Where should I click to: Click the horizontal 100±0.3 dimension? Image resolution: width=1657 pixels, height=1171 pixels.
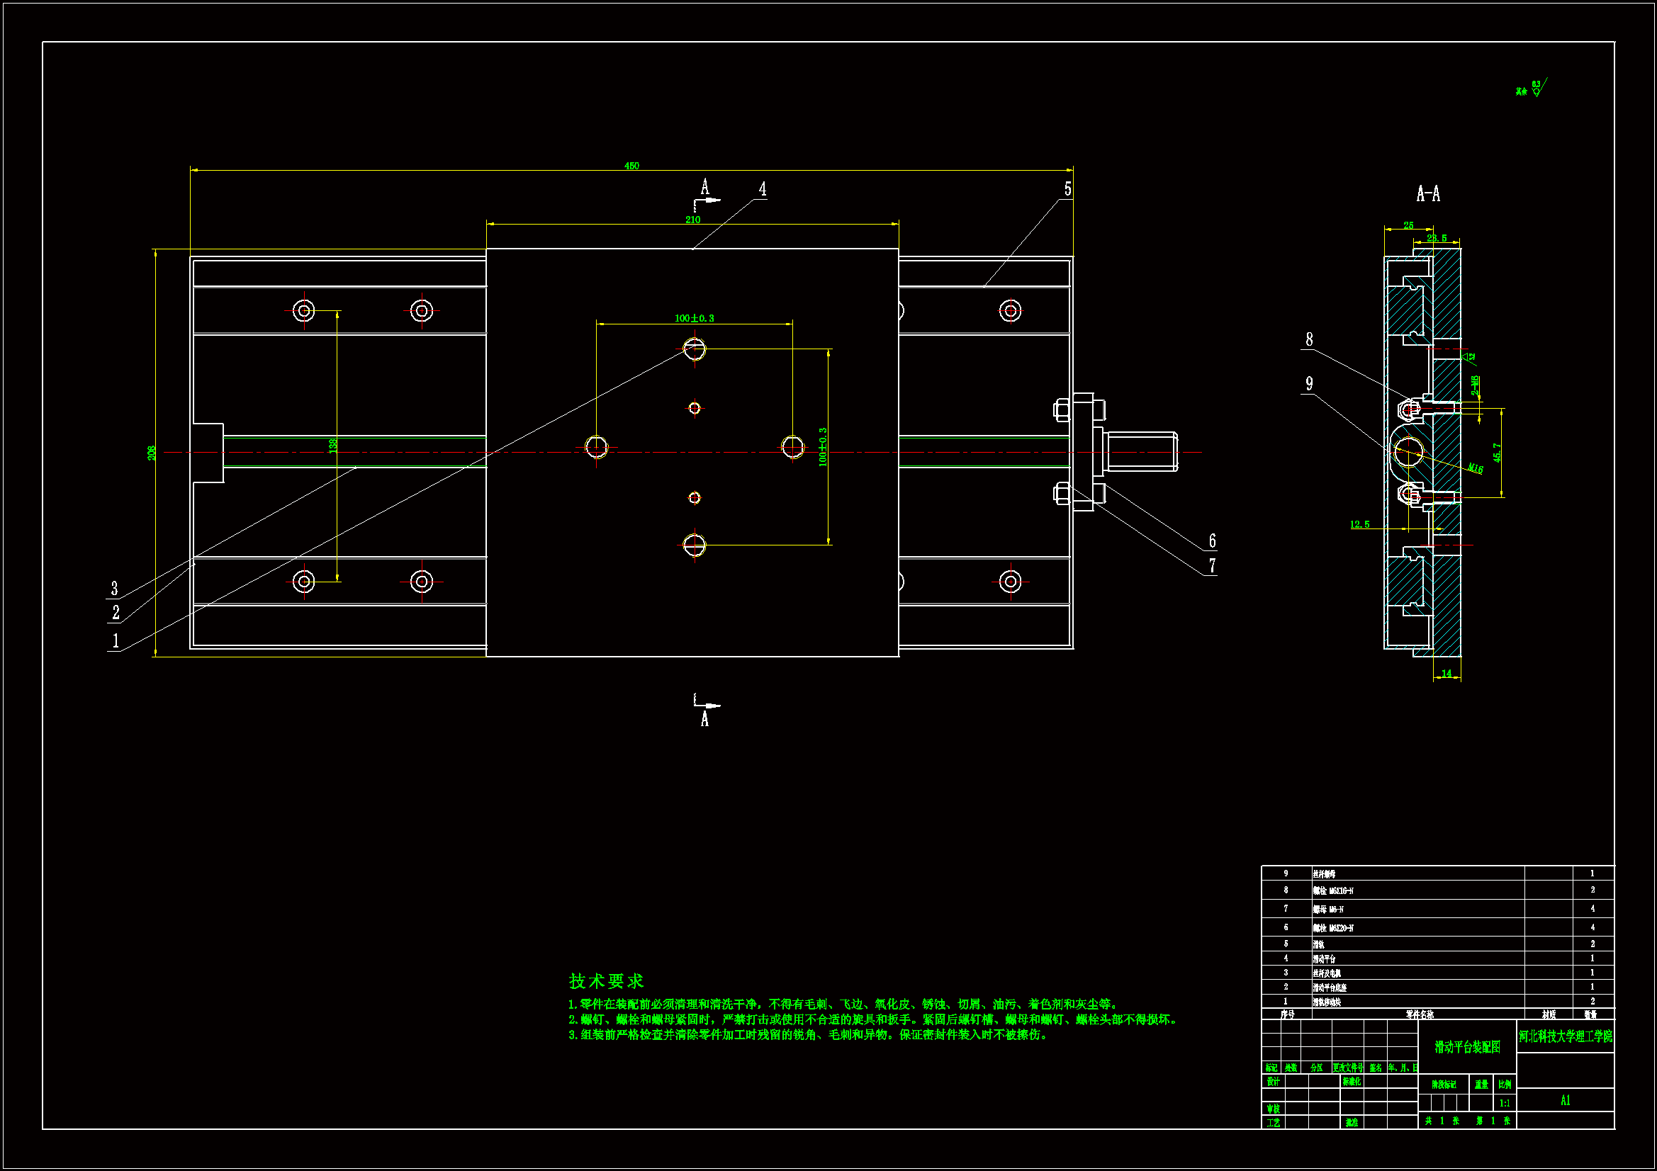point(695,318)
